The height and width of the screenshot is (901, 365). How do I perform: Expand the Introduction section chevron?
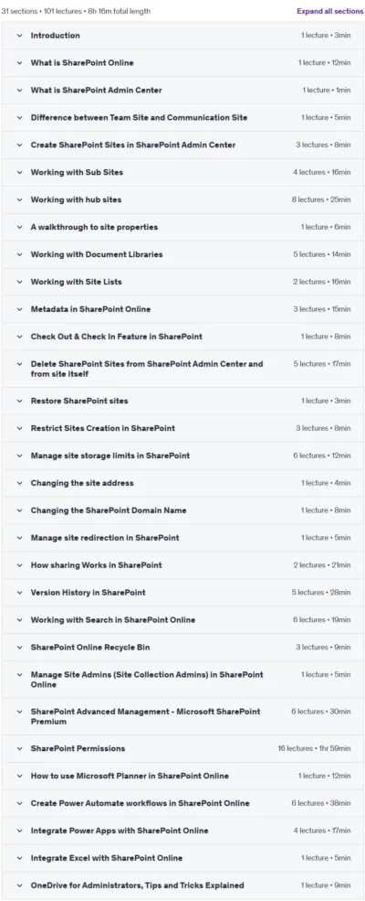coord(19,36)
